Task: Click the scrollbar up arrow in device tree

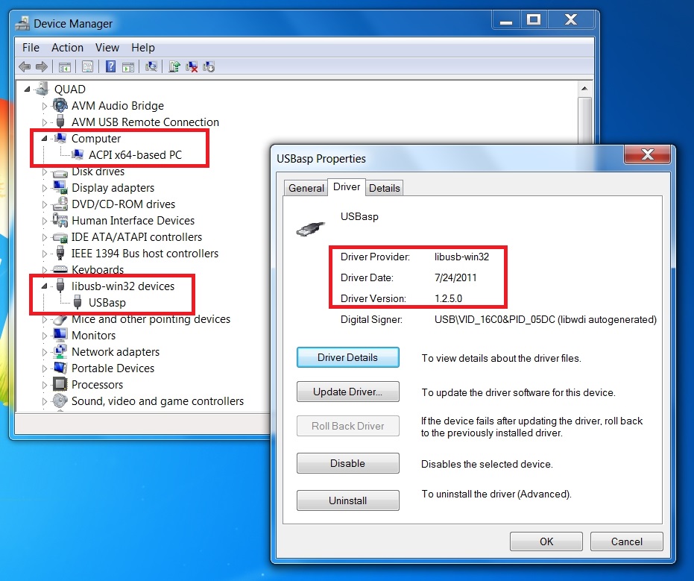Action: 584,89
